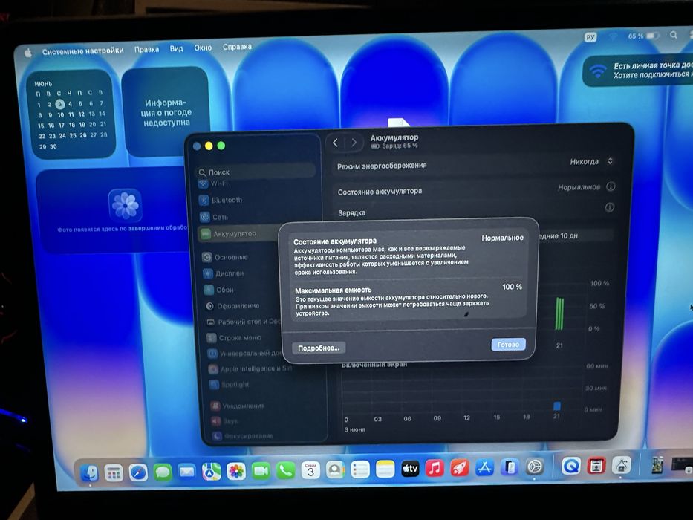The image size is (693, 520).
Task: Open the Правка menu
Action: click(x=147, y=49)
